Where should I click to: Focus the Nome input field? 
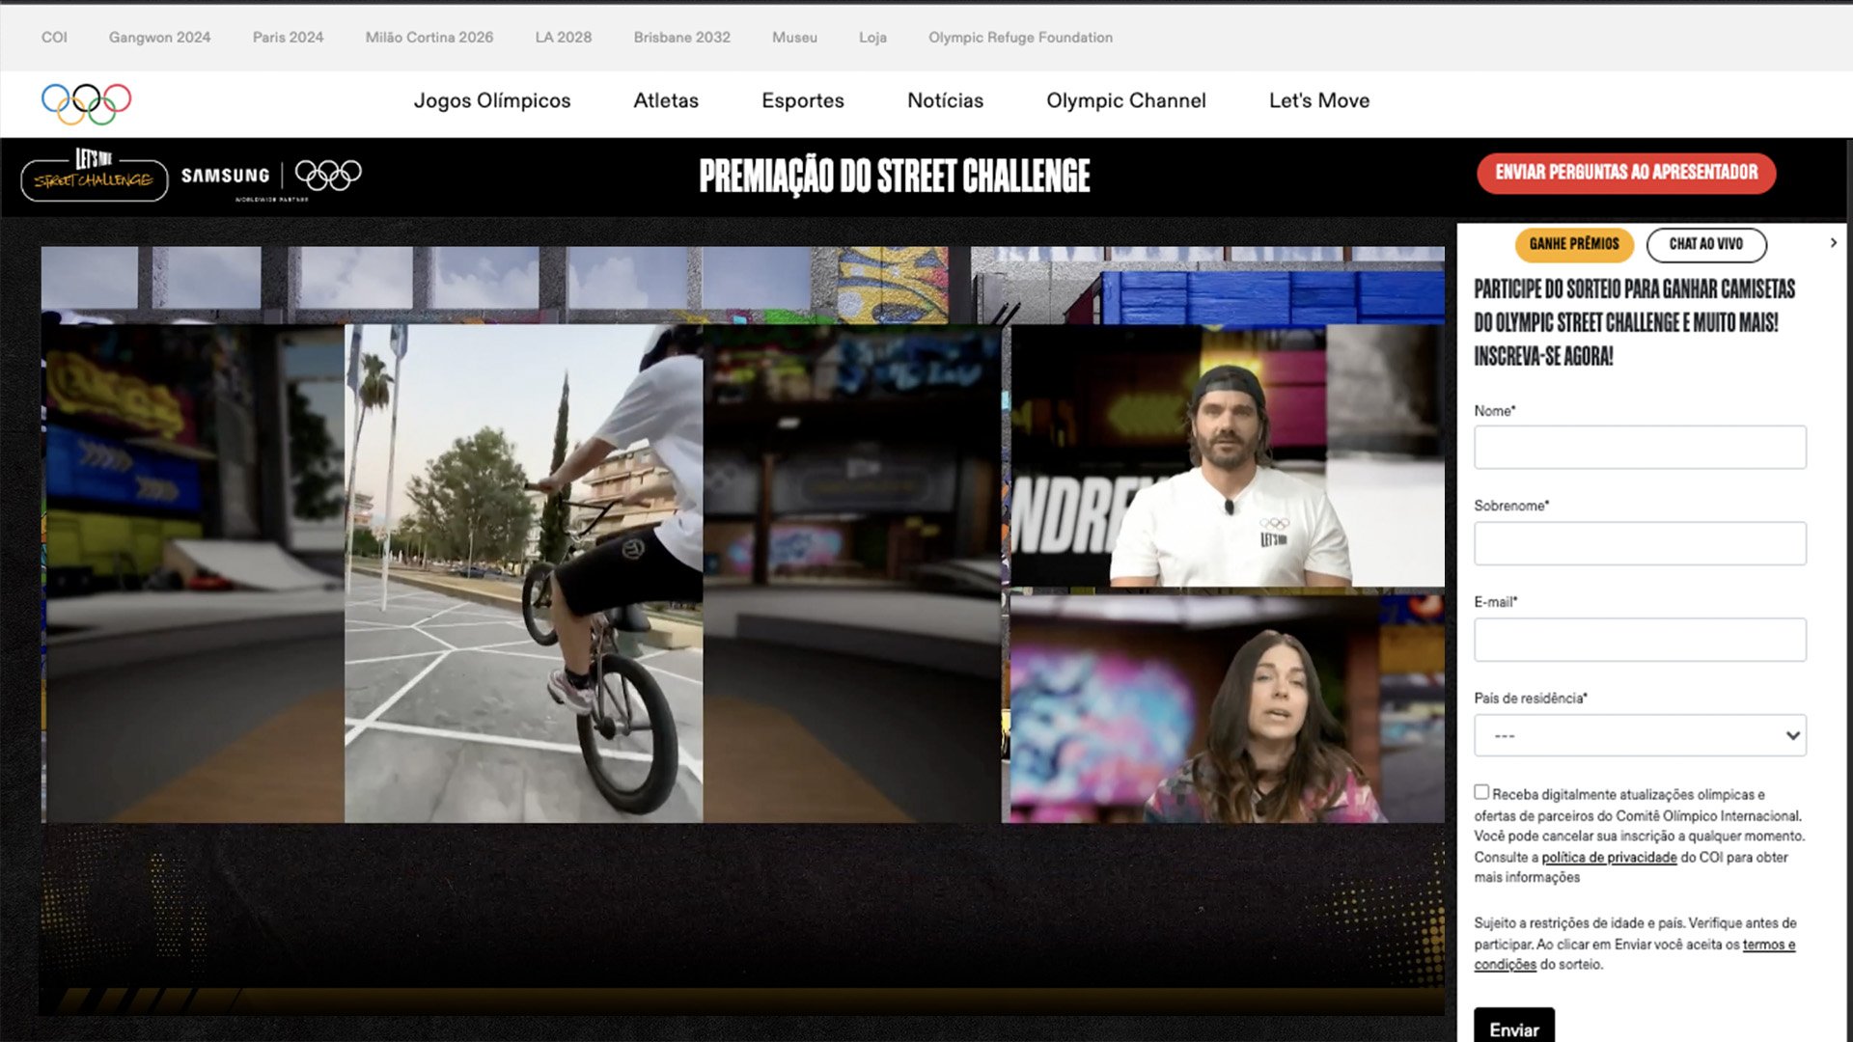(1640, 447)
